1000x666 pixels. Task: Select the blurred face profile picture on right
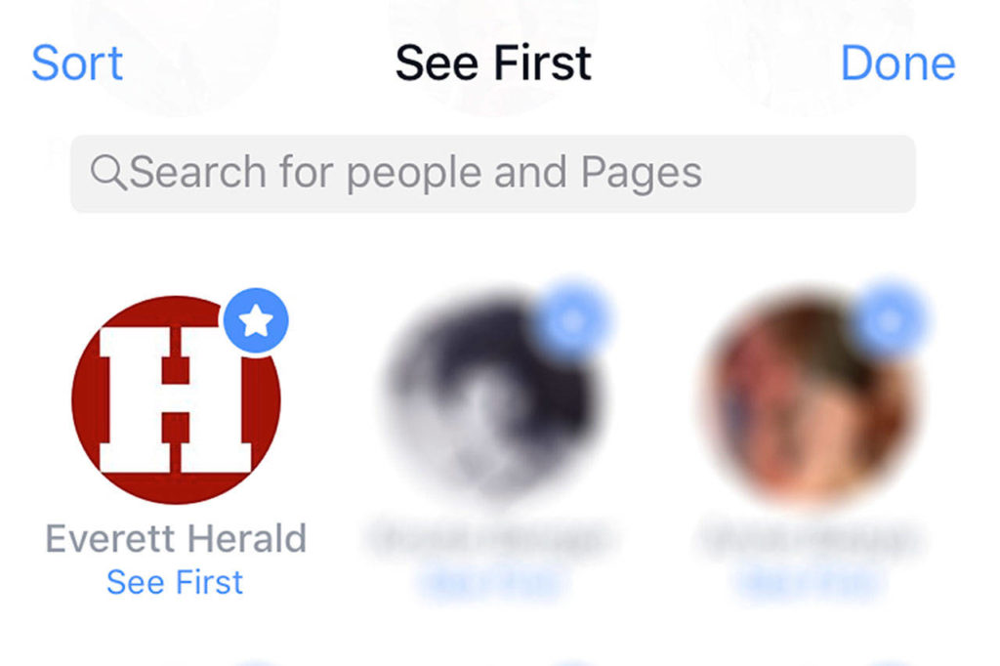click(810, 400)
